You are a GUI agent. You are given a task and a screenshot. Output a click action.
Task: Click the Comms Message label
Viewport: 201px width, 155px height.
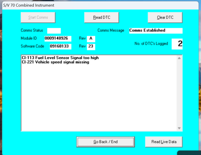[111, 30]
